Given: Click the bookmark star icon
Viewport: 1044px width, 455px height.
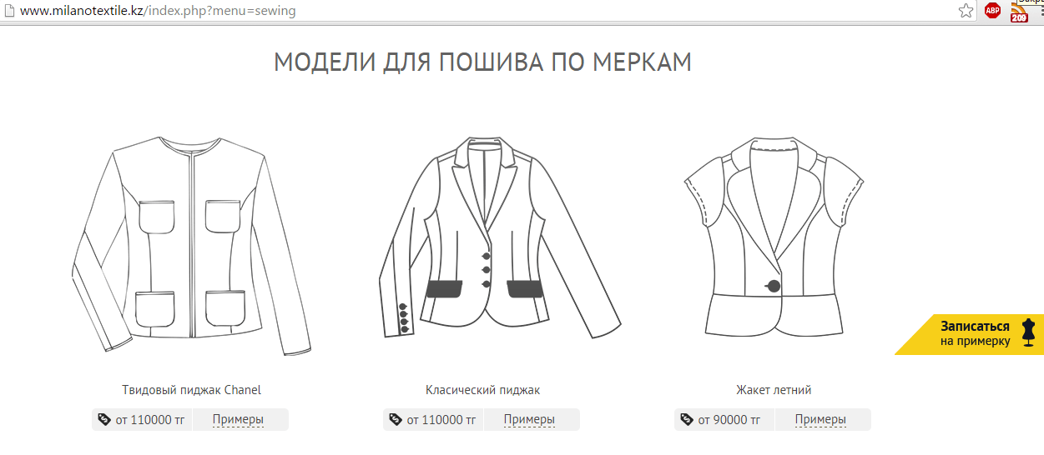Looking at the screenshot, I should click(966, 11).
